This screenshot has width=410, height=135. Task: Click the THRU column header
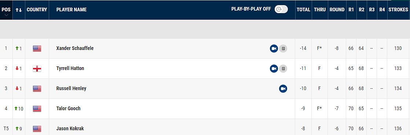(320, 9)
